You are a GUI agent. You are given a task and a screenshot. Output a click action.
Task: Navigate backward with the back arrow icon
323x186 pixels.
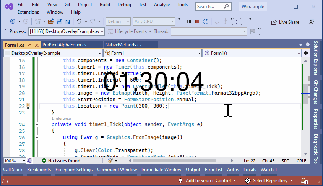click(x=13, y=21)
